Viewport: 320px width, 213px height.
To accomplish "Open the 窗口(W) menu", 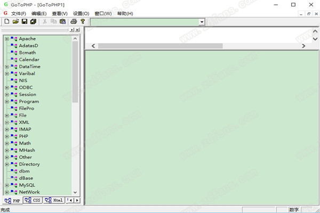I will (103, 13).
